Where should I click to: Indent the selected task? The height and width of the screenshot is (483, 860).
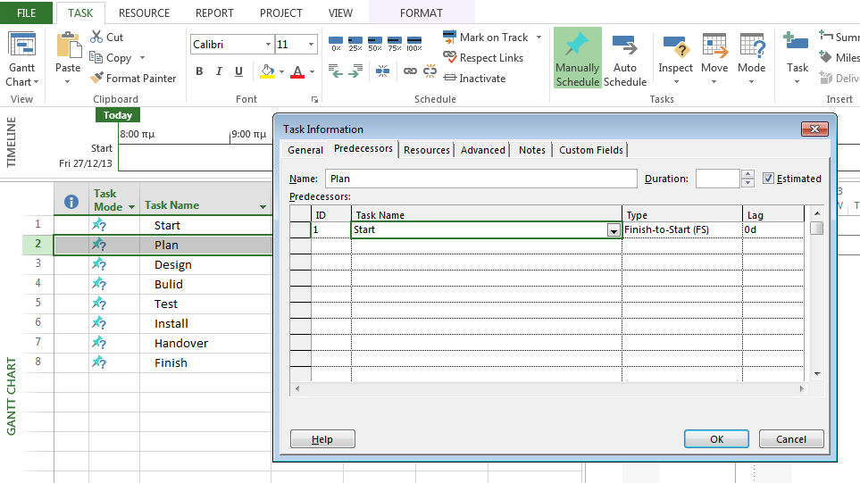(355, 71)
